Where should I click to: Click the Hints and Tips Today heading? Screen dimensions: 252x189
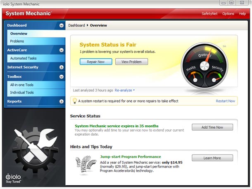[91, 147]
